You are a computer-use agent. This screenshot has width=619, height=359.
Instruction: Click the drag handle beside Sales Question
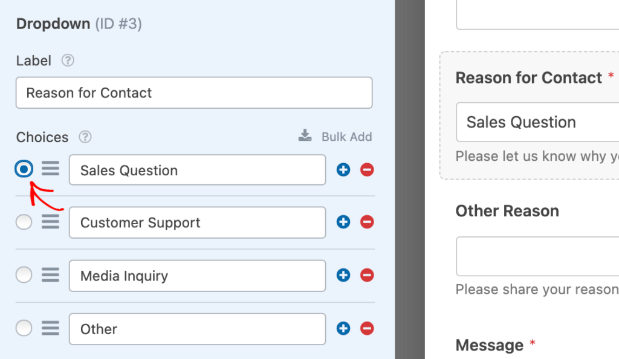pos(51,169)
